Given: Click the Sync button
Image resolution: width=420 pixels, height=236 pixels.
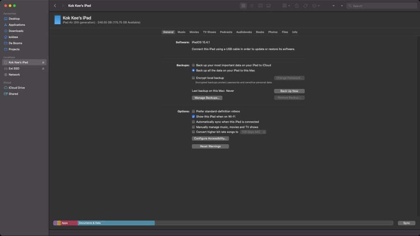Looking at the screenshot, I should click(x=406, y=223).
